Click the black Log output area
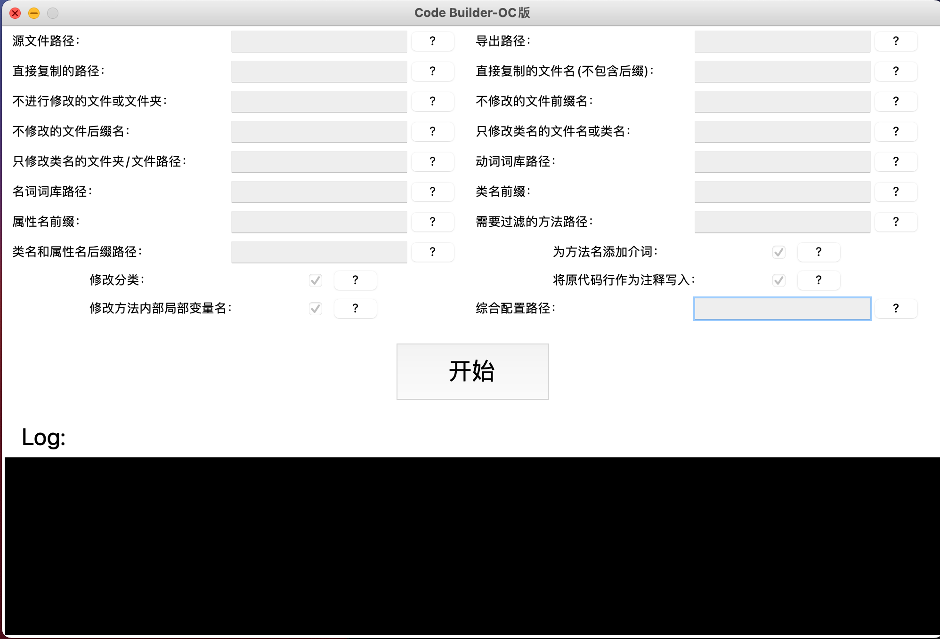The width and height of the screenshot is (940, 639). tap(471, 546)
